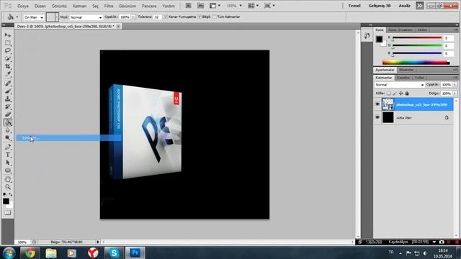Open the Layers panel Opaklık arrow

tap(455, 85)
